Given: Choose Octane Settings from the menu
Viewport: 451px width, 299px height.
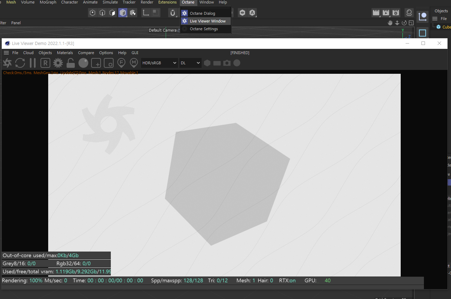Looking at the screenshot, I should click(206, 29).
